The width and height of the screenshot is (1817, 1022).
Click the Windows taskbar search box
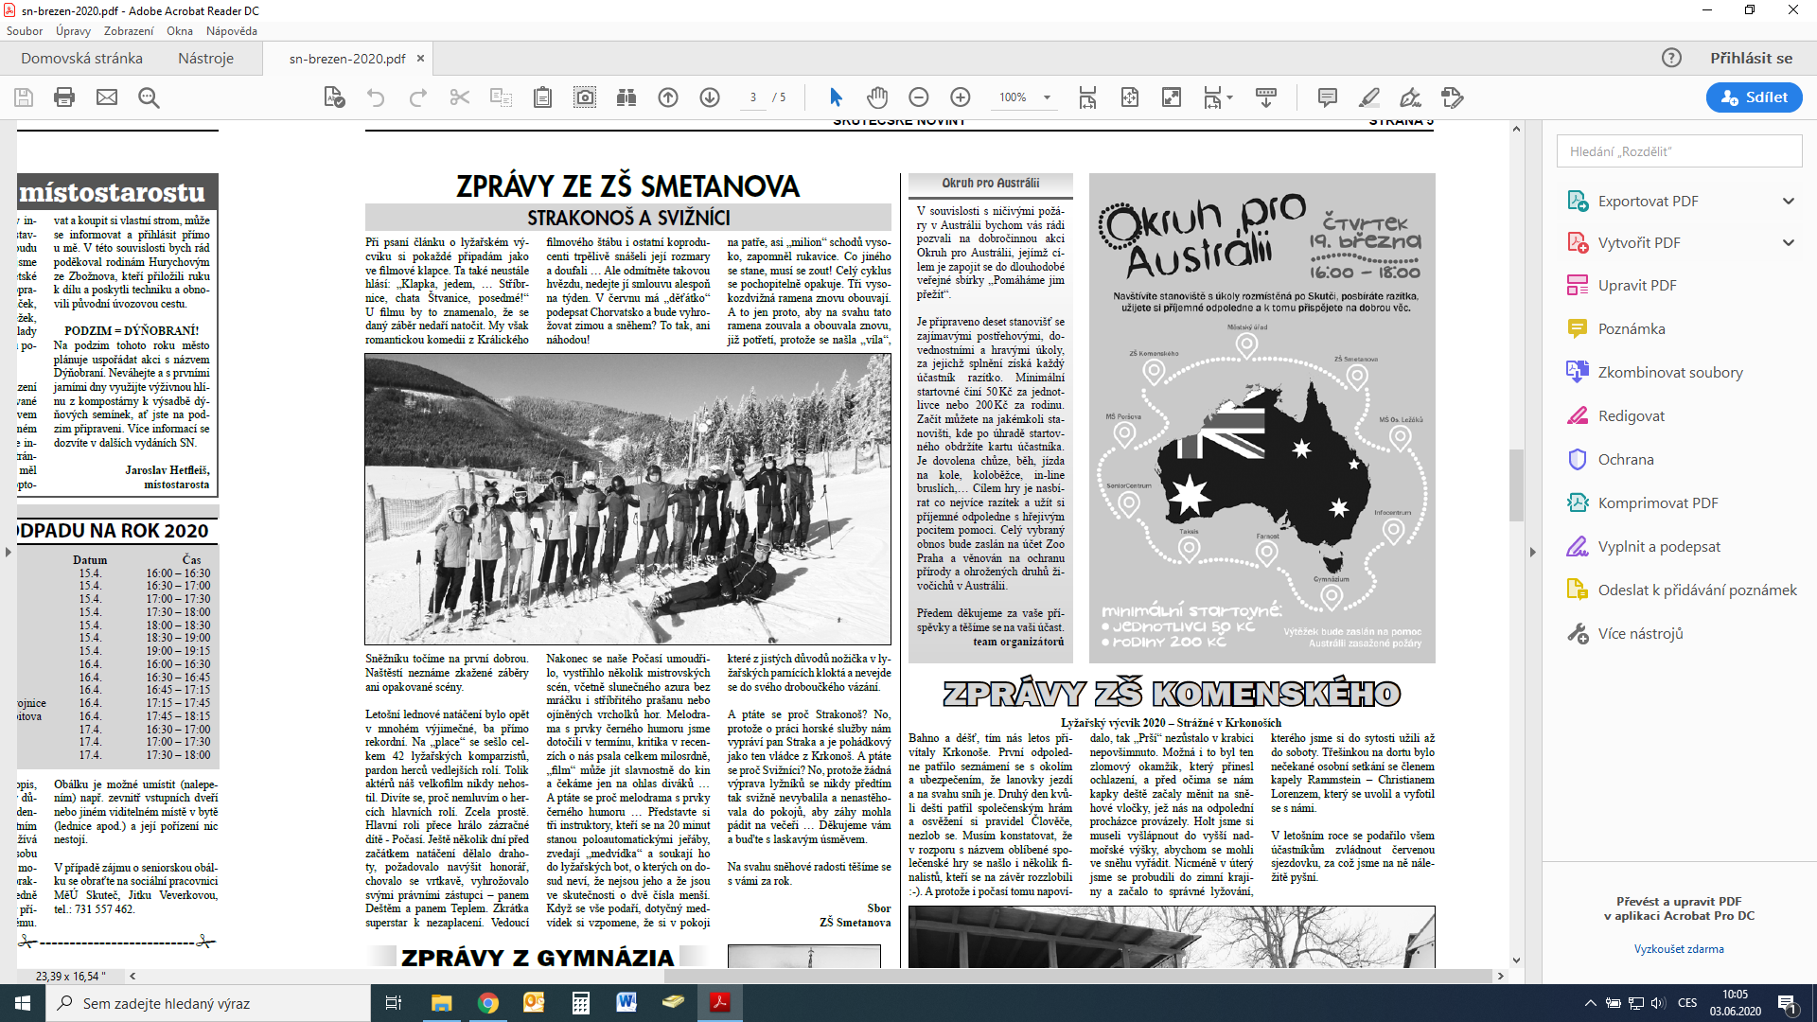[x=206, y=1003]
